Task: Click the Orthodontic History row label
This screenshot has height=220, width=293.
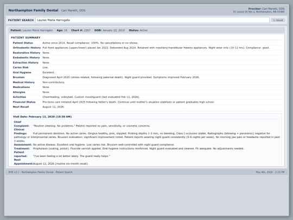Action: [27, 48]
